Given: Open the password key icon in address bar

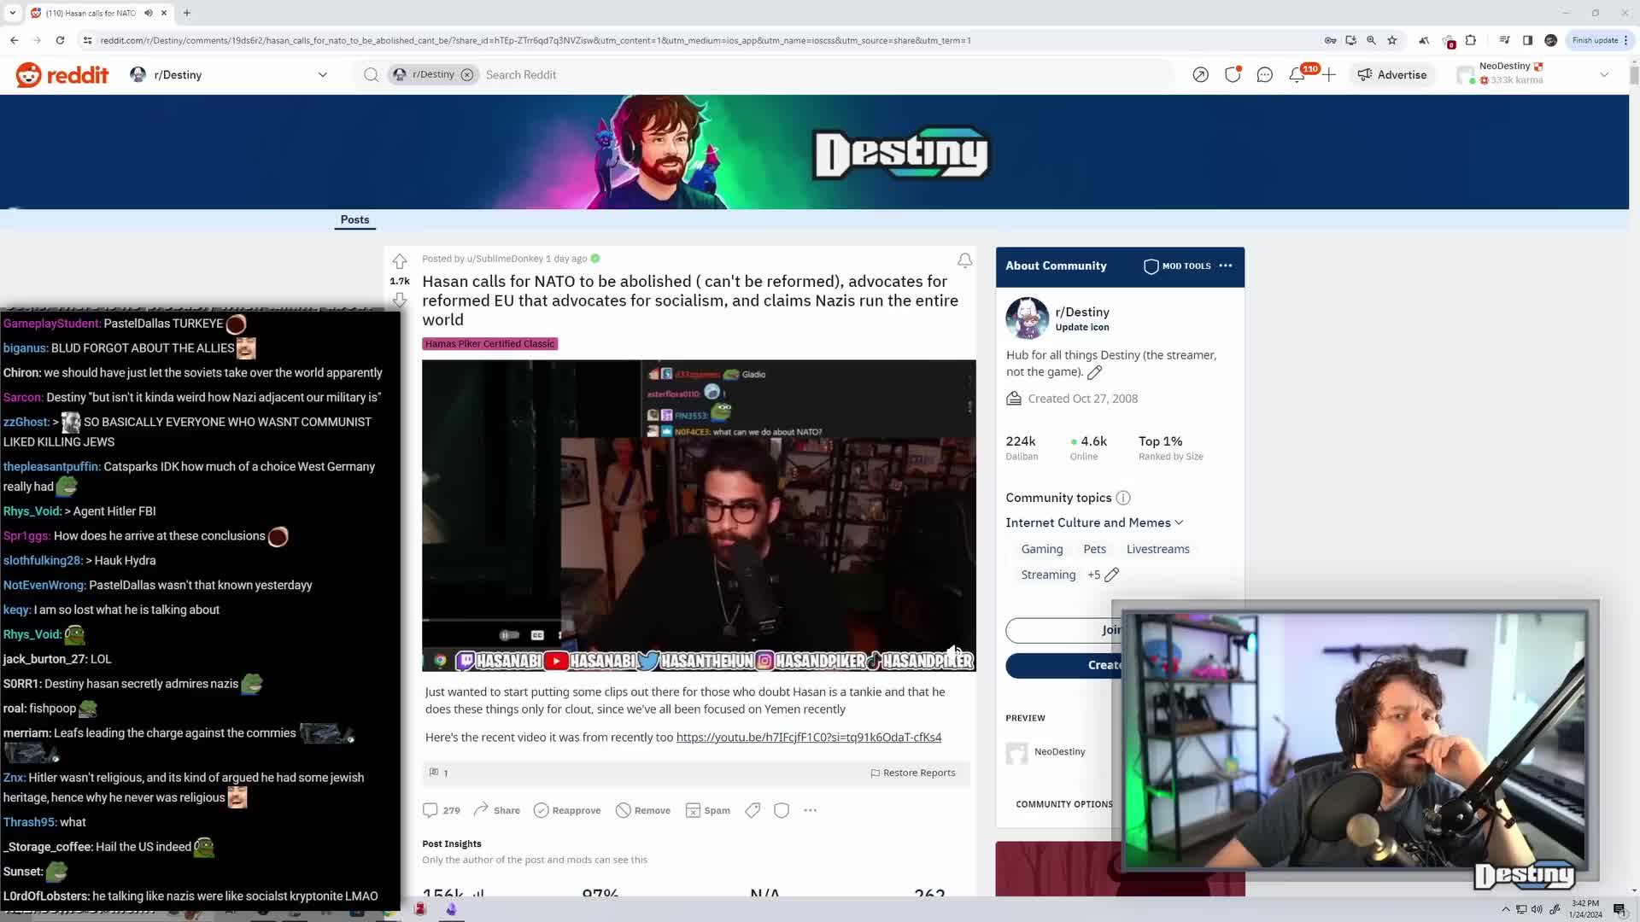Looking at the screenshot, I should click(x=1330, y=40).
